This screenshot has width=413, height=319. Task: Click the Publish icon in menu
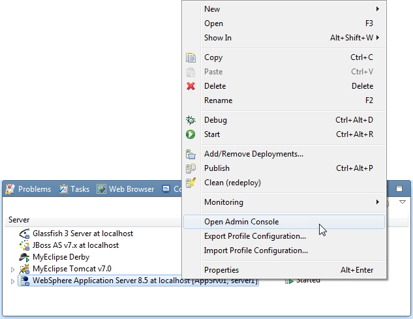(x=191, y=168)
